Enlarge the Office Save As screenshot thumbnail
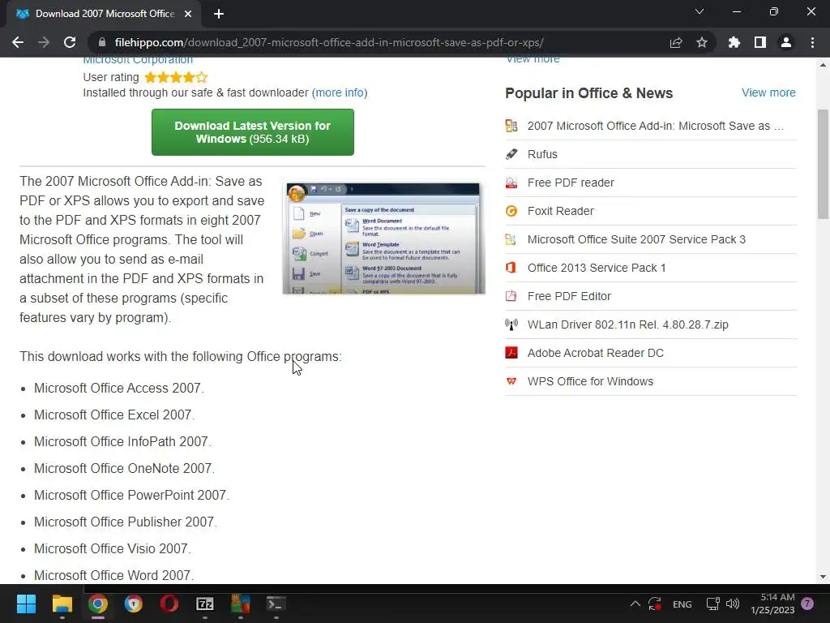The width and height of the screenshot is (830, 623). (383, 238)
